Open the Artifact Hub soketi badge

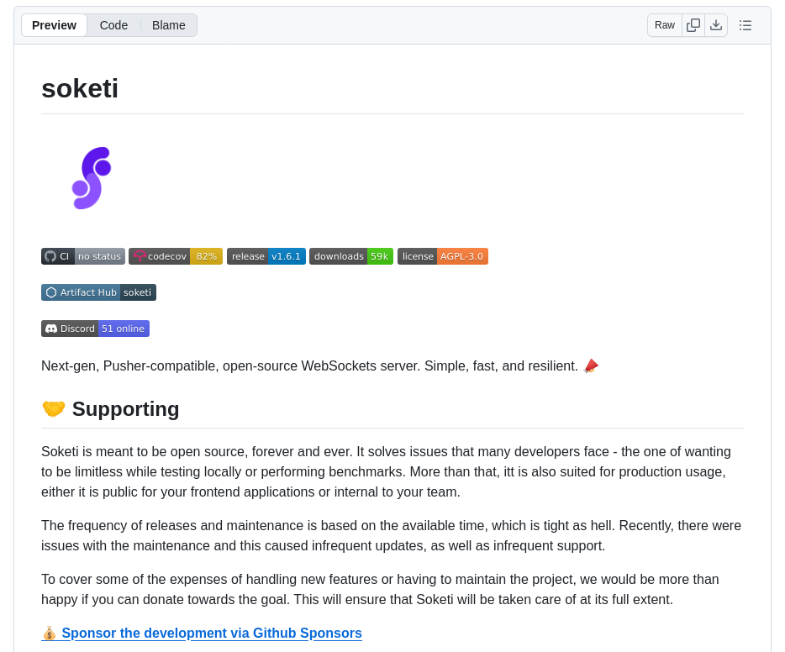[x=98, y=292]
